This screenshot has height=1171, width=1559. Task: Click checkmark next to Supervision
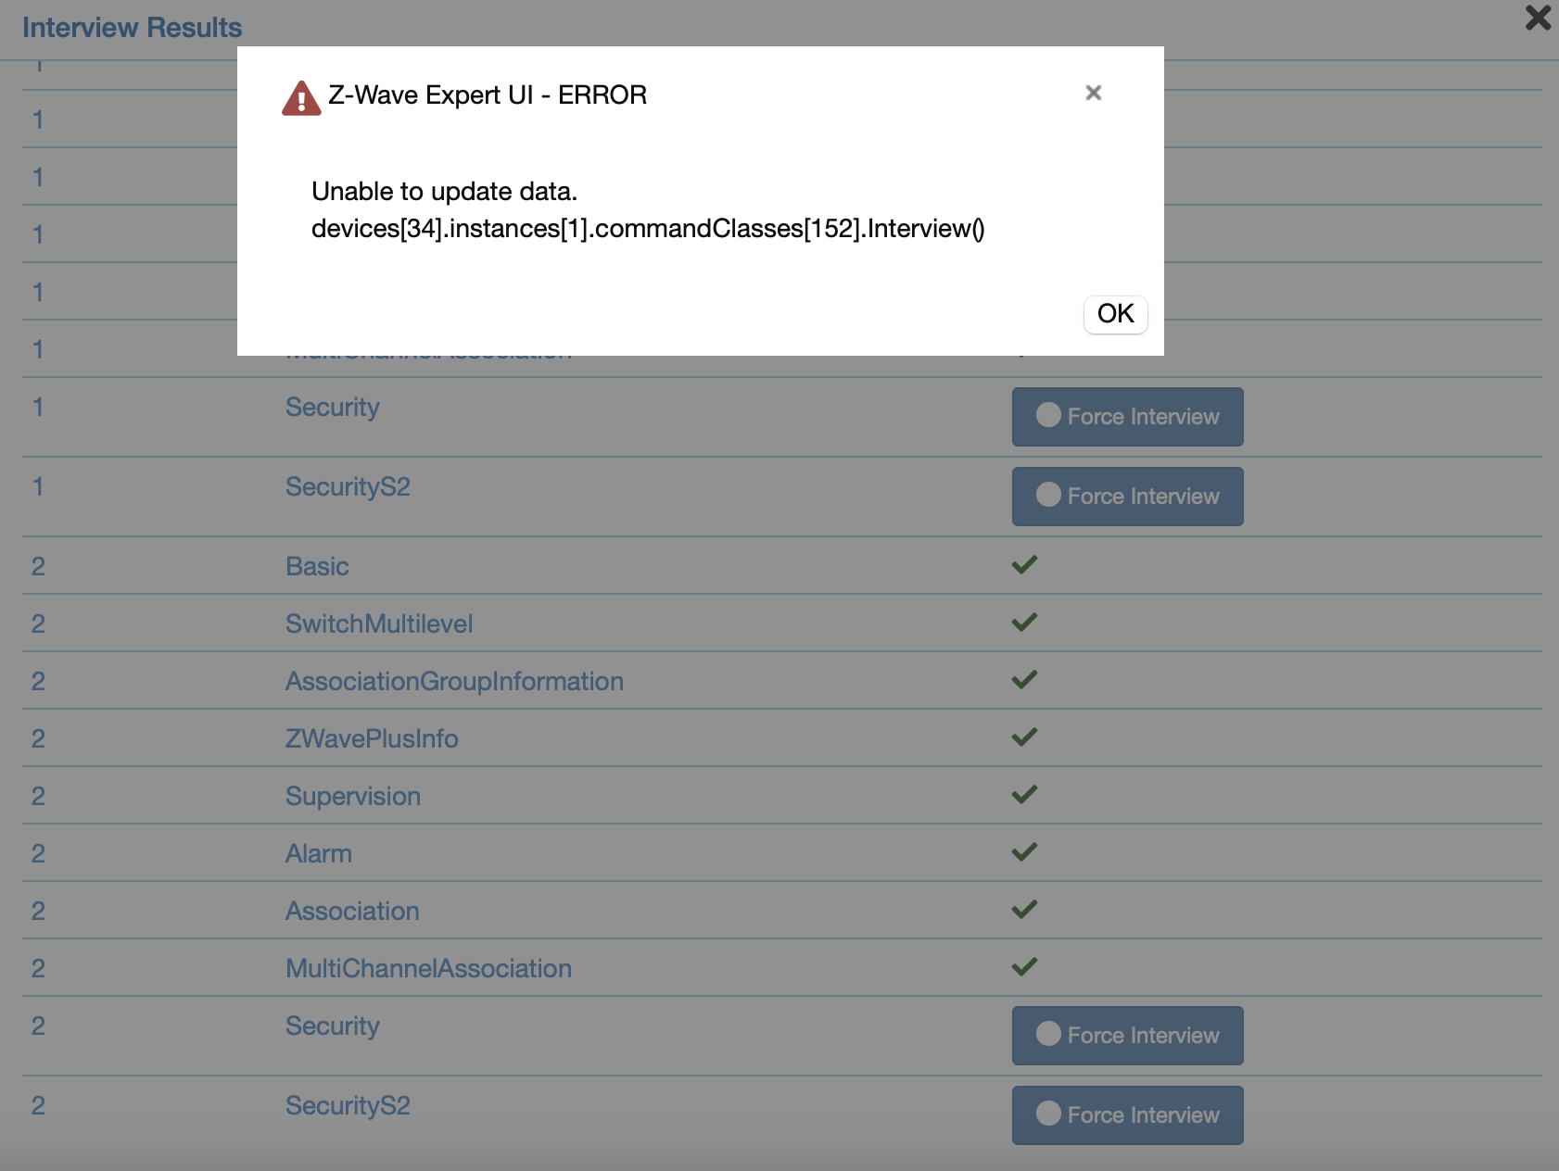(1024, 795)
